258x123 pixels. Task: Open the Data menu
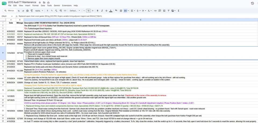point(43,5)
